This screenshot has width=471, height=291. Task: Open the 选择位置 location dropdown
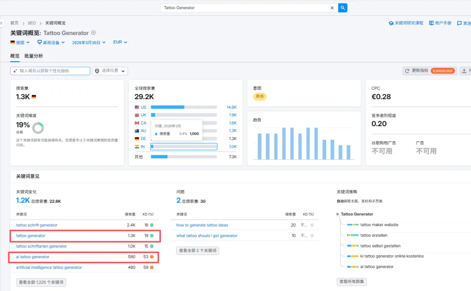point(110,71)
